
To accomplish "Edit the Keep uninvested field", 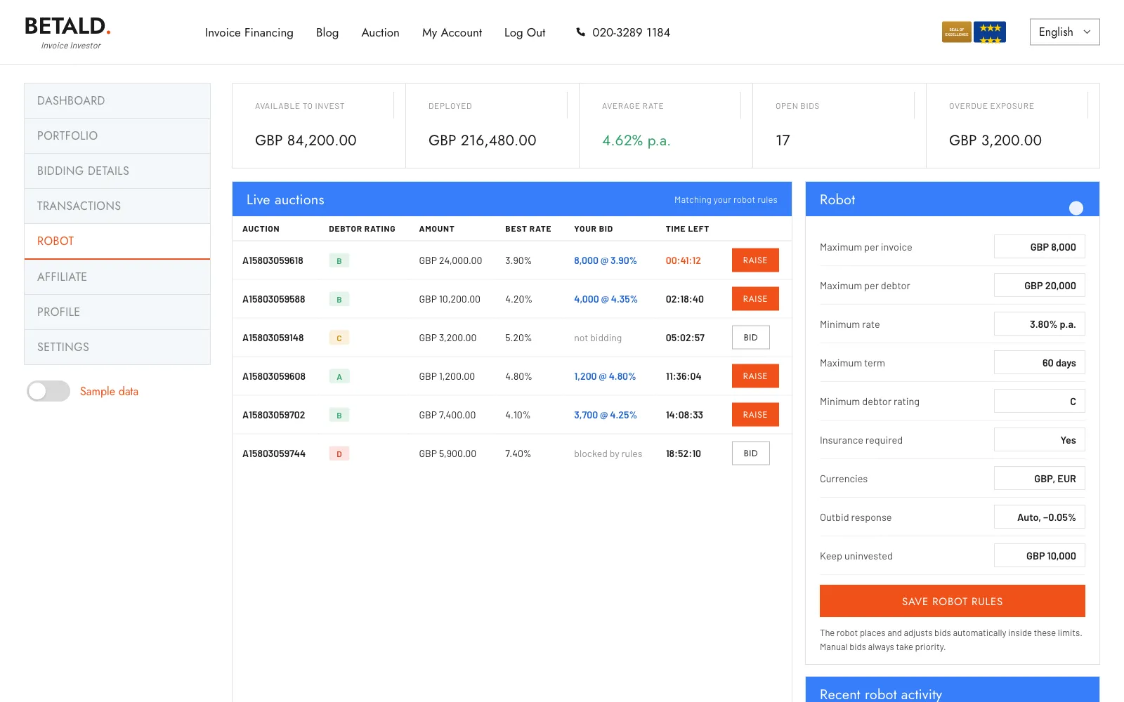I will point(1039,556).
